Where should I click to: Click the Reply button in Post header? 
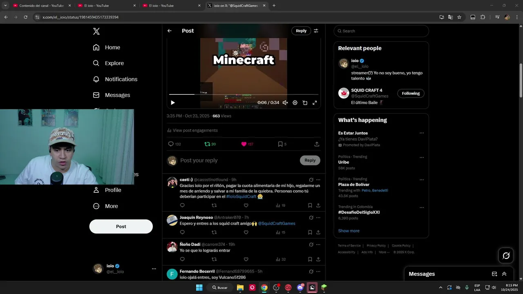click(301, 31)
